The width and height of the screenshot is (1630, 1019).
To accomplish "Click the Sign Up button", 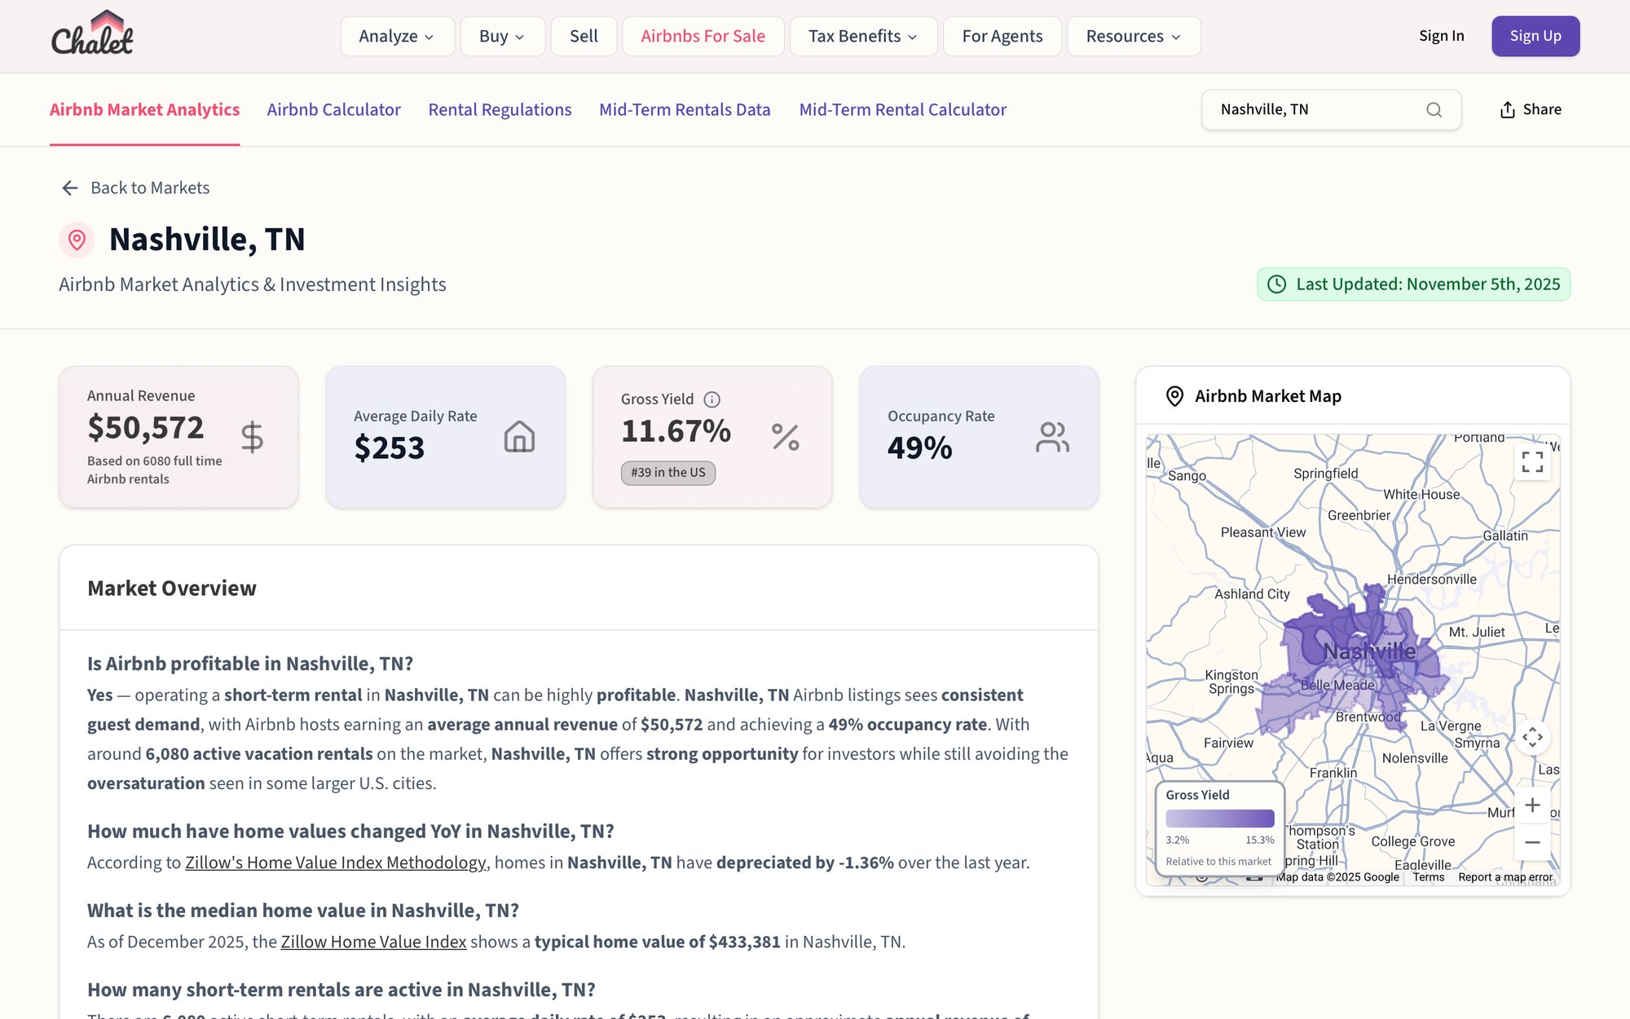I will 1535,36.
